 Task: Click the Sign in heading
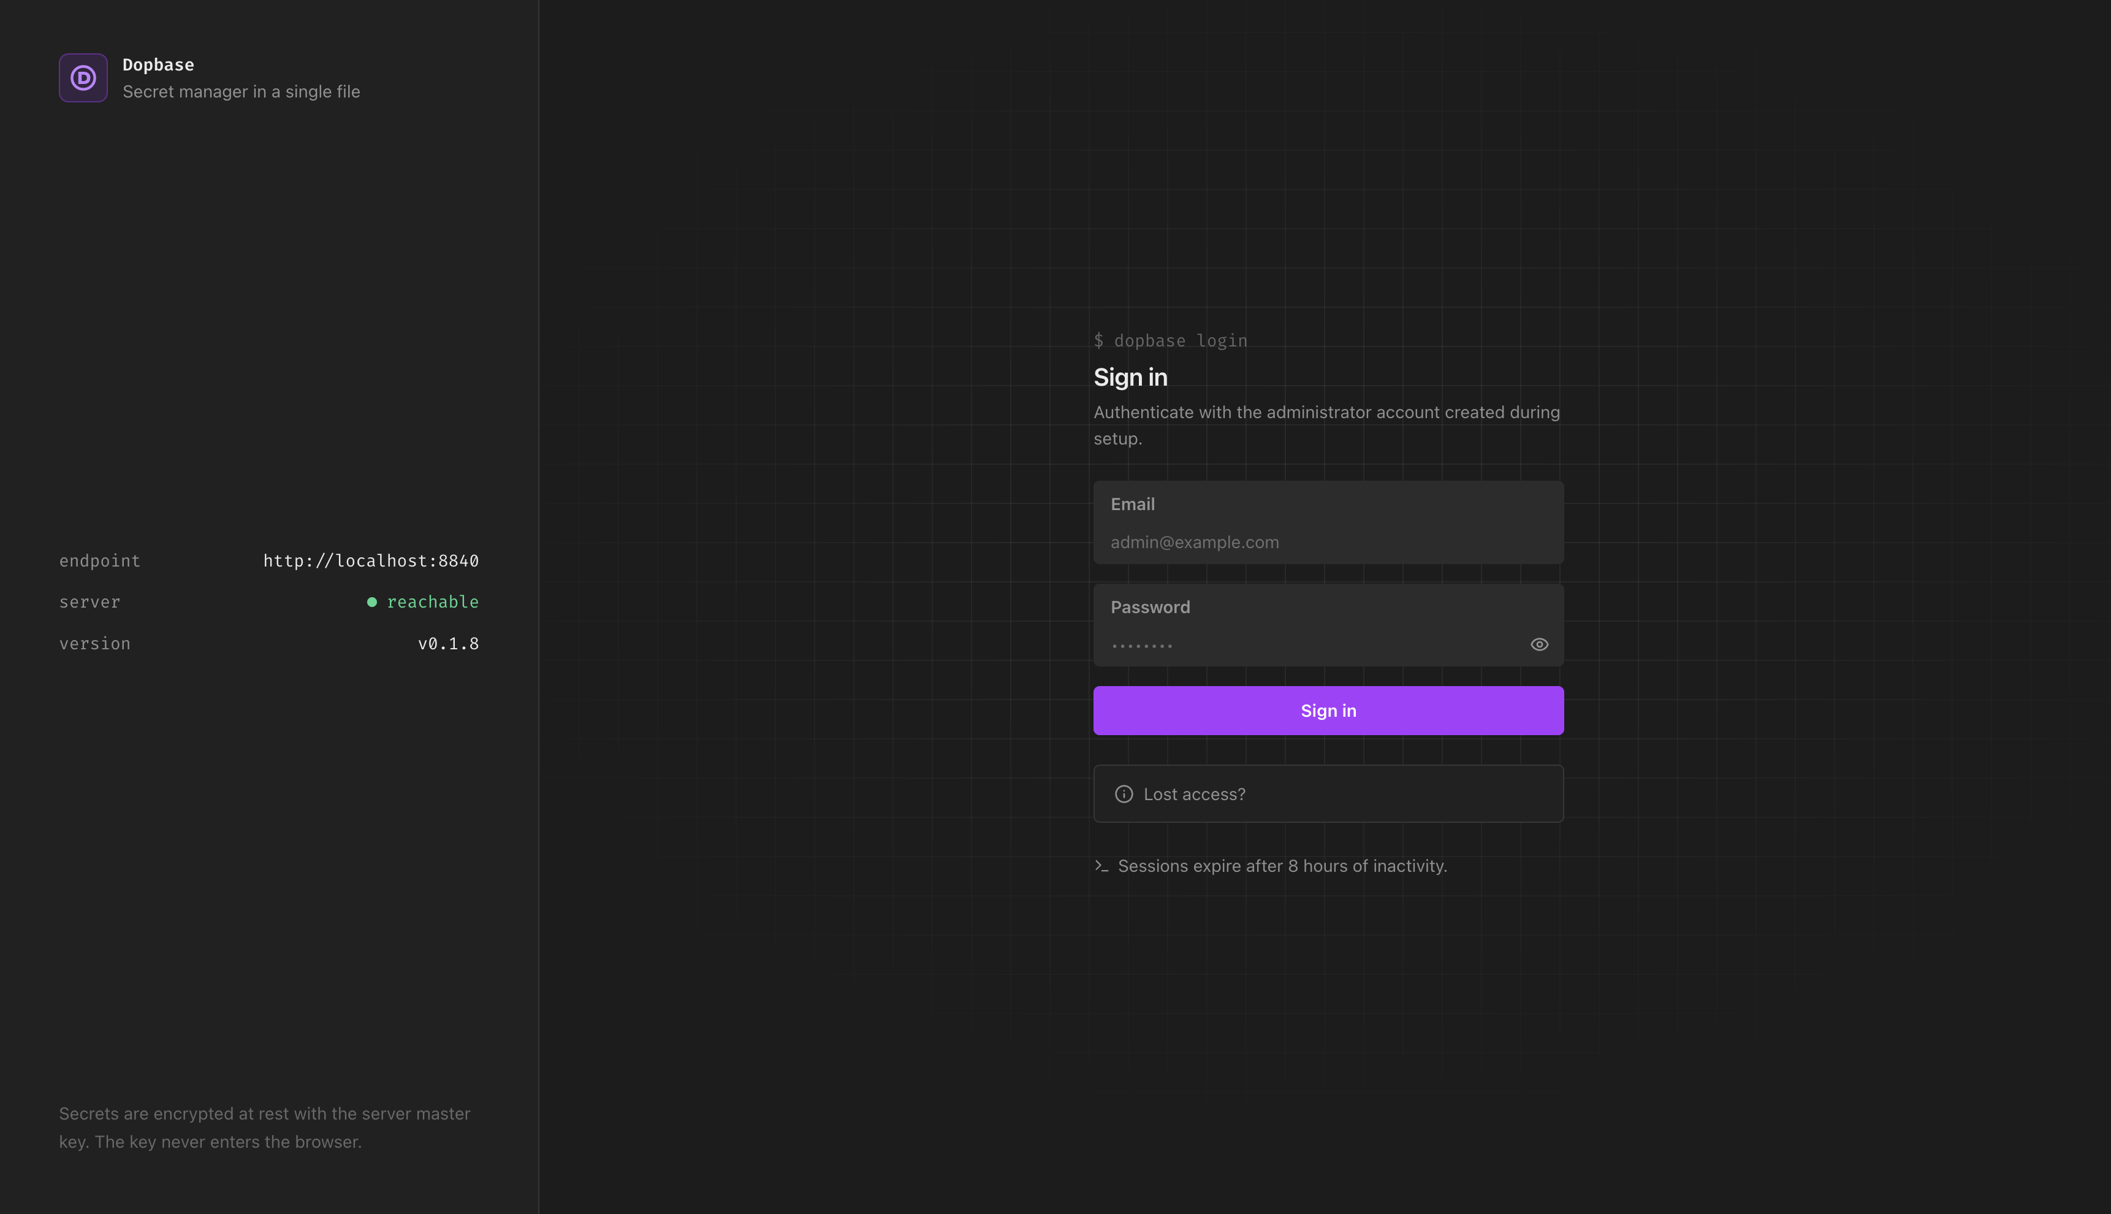[x=1130, y=378]
